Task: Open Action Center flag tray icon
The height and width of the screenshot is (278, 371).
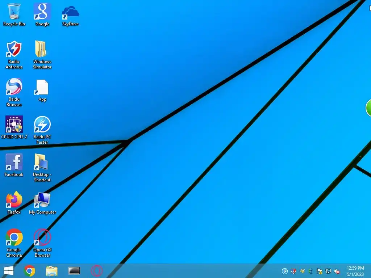Action: point(320,271)
